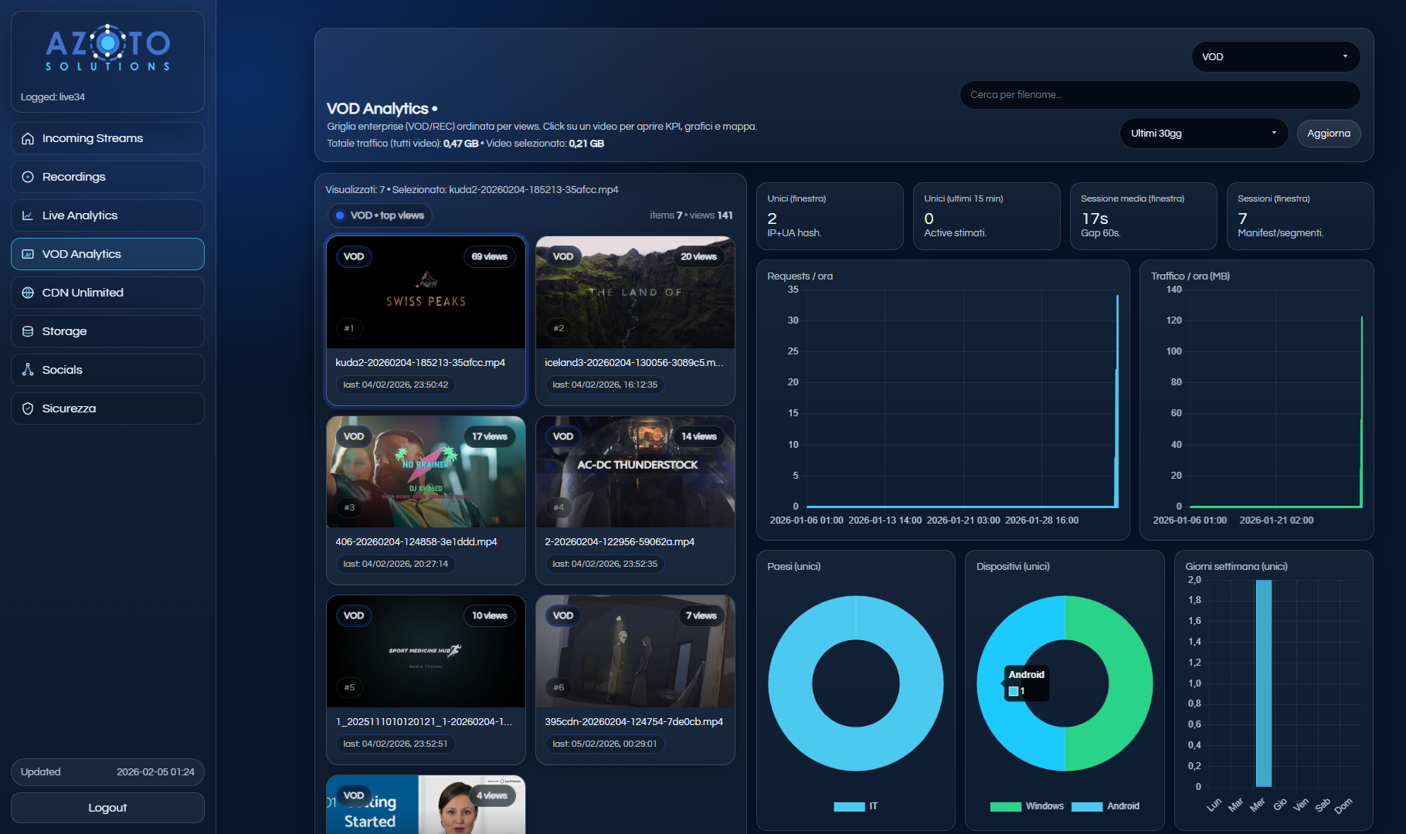
Task: Switch to the VOD Analytics sidebar entry
Action: [107, 254]
